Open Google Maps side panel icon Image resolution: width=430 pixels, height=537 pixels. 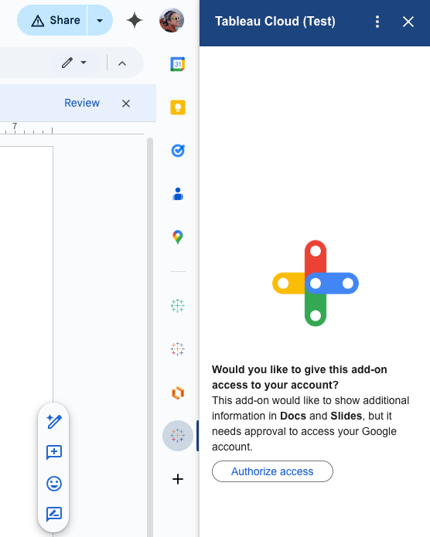tap(178, 237)
